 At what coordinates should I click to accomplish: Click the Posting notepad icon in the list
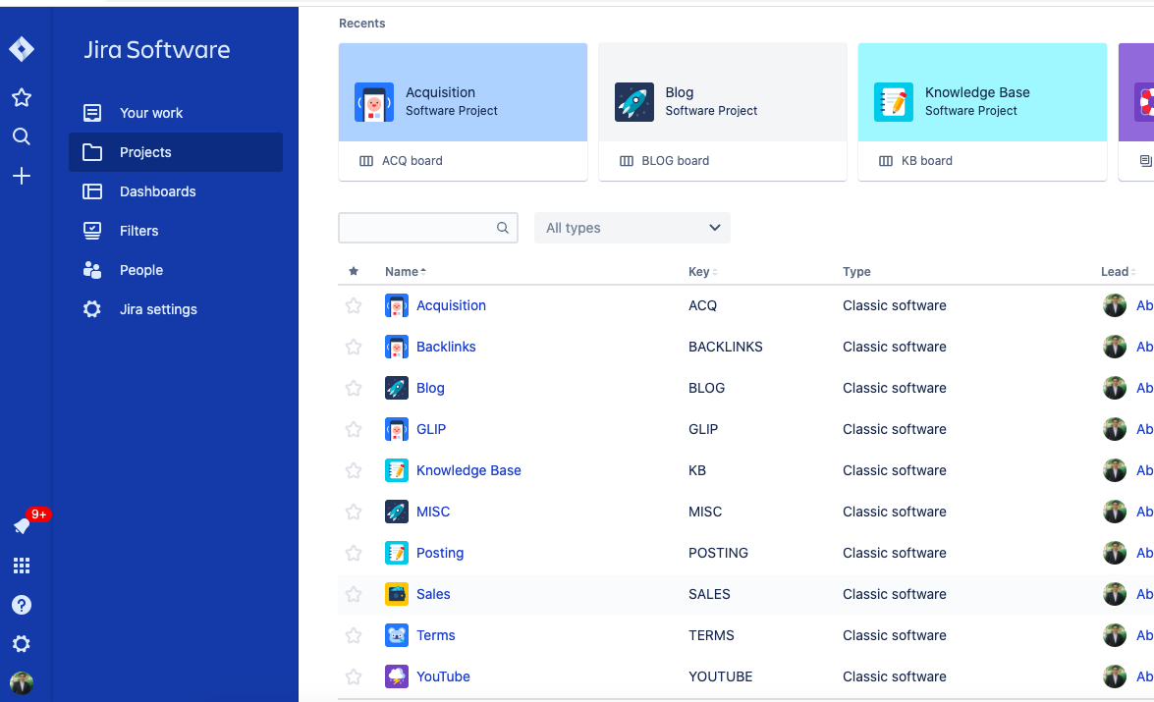tap(397, 553)
